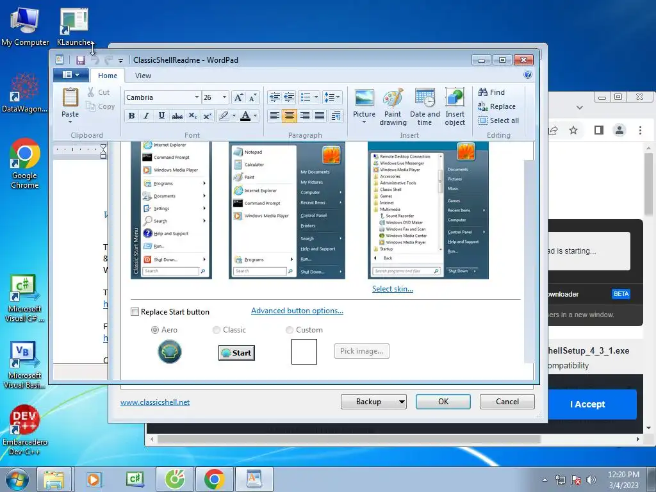Shrink font size button
Viewport: 656px width, 492px height.
click(252, 97)
